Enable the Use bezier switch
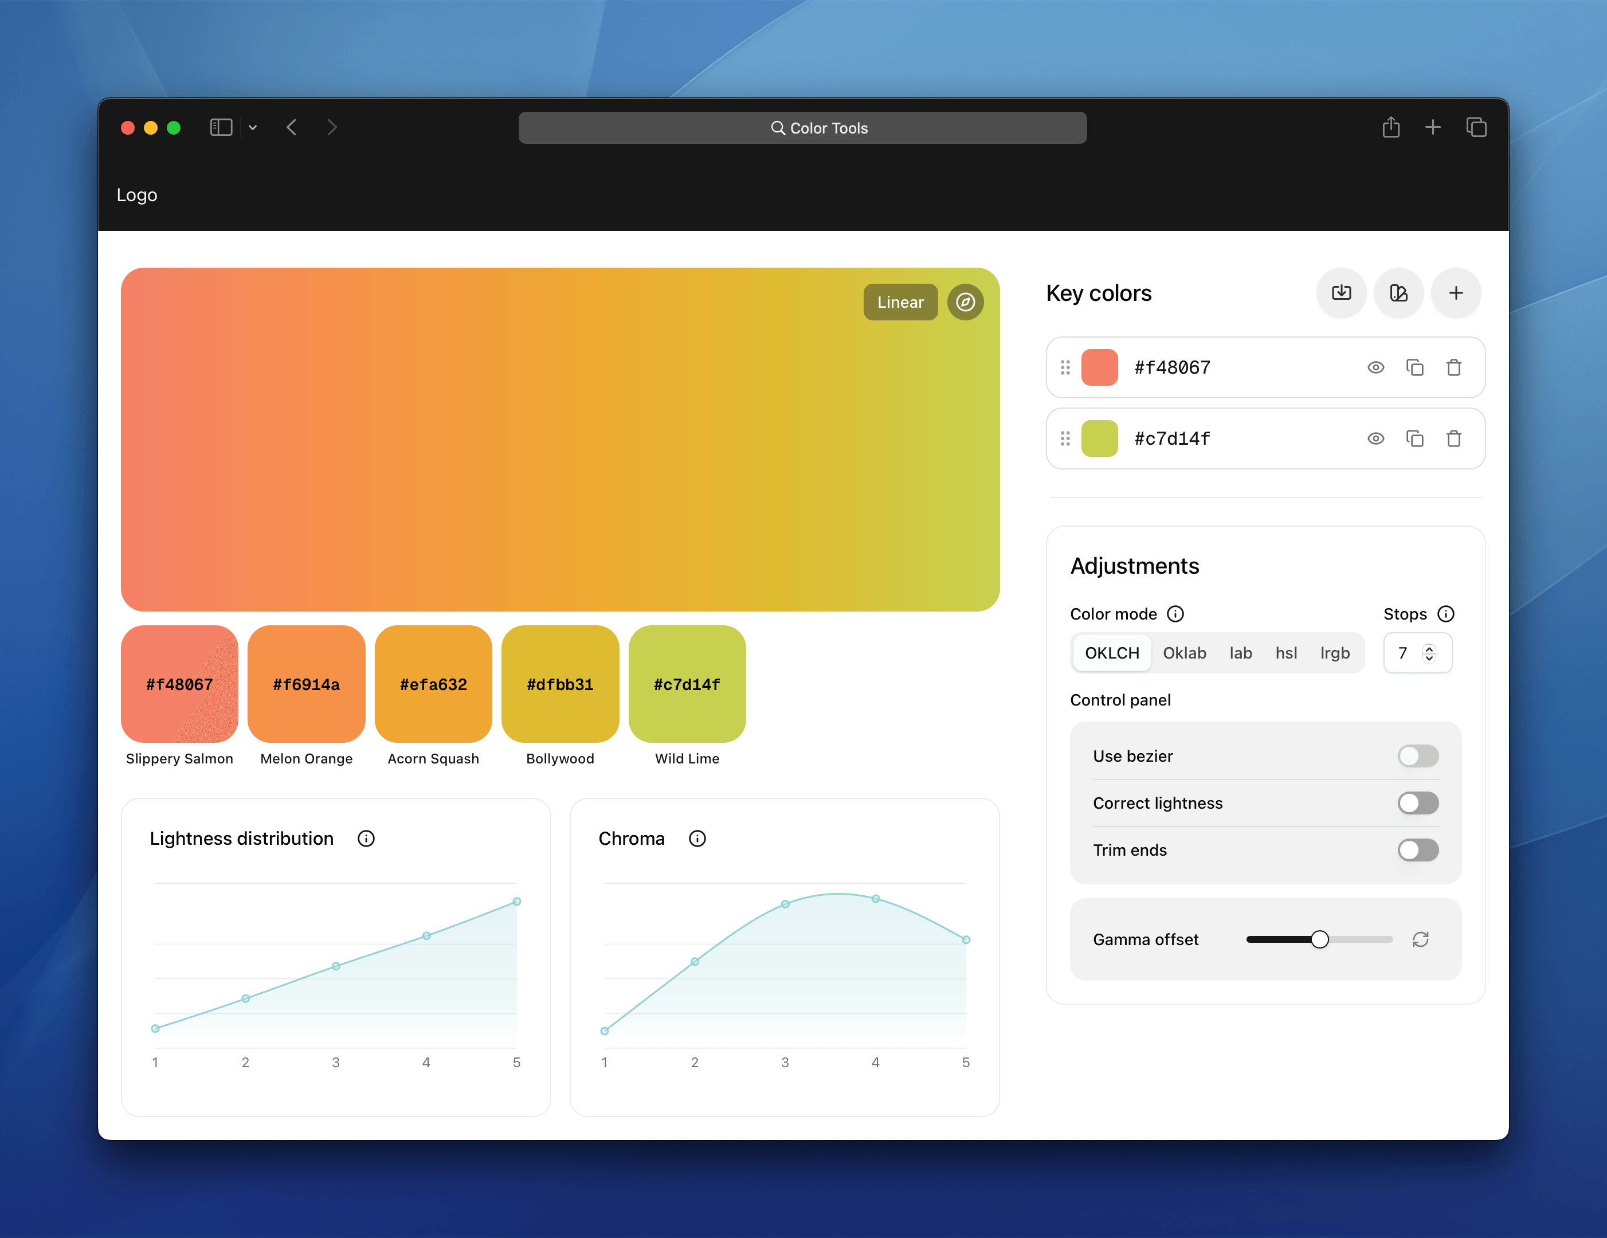Screen dimensions: 1607x1238 [1417, 756]
